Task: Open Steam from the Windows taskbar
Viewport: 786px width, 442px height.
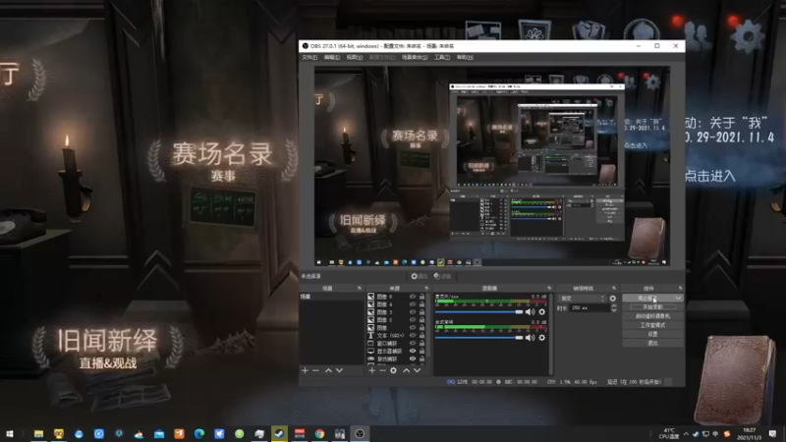Action: click(279, 433)
